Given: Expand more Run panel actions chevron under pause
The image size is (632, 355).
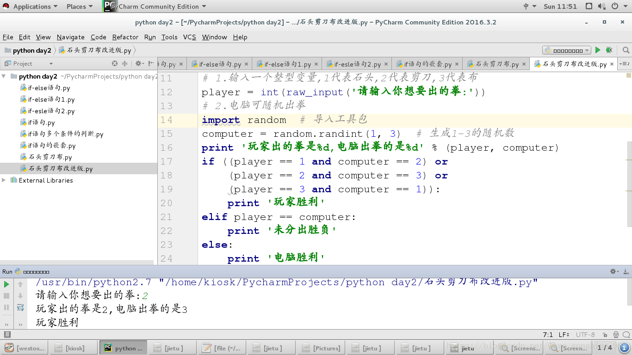Looking at the screenshot, I should [x=6, y=324].
